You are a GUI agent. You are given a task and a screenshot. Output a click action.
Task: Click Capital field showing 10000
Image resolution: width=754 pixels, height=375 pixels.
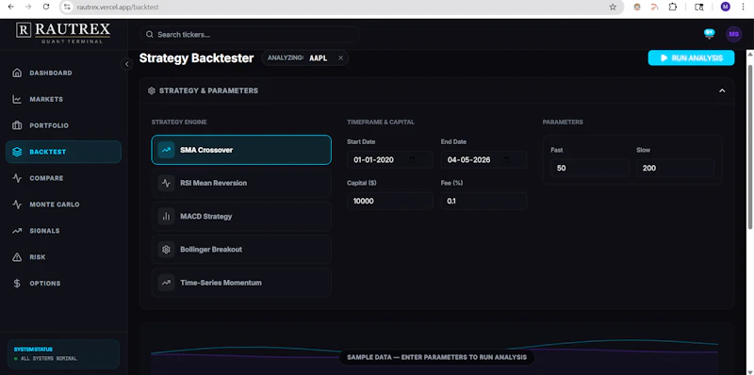[389, 201]
